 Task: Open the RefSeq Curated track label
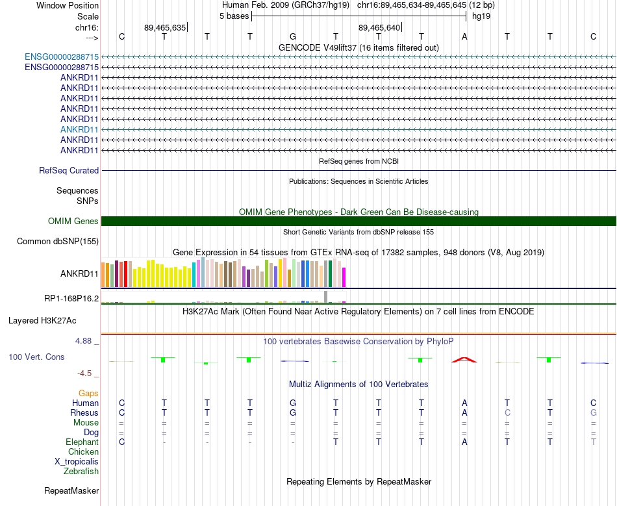[69, 170]
